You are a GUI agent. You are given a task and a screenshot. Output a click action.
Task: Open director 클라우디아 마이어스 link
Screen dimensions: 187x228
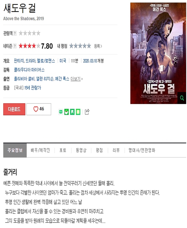click(x=29, y=70)
